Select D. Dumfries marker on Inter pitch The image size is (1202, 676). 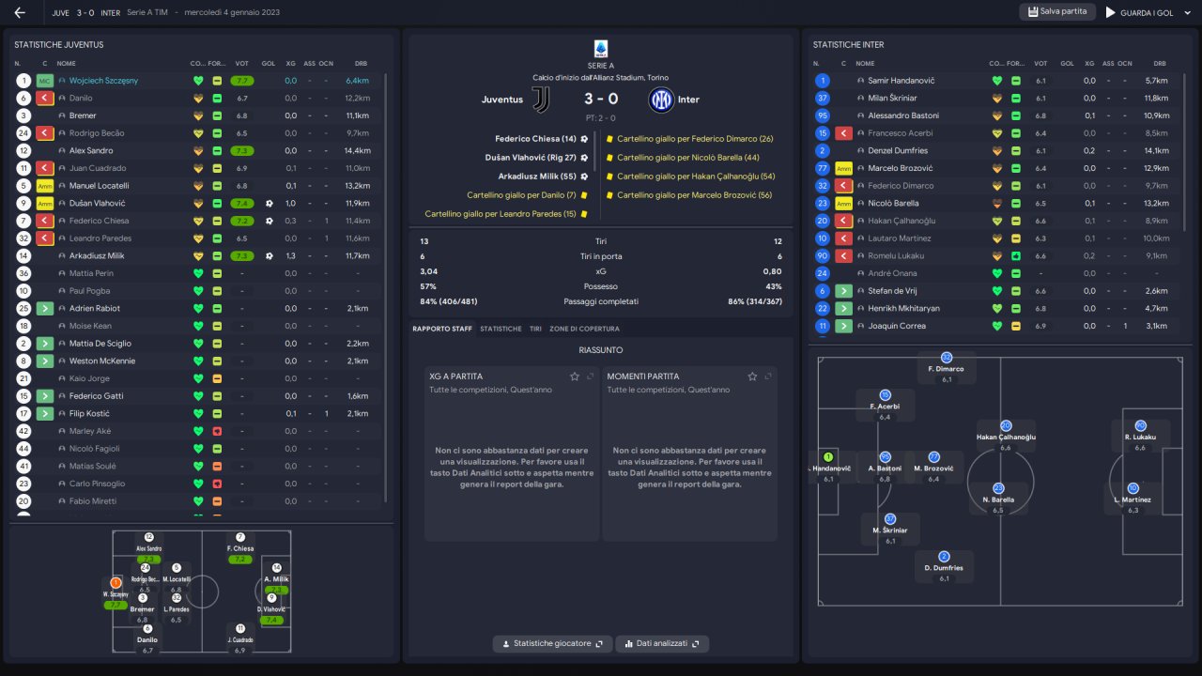(944, 567)
